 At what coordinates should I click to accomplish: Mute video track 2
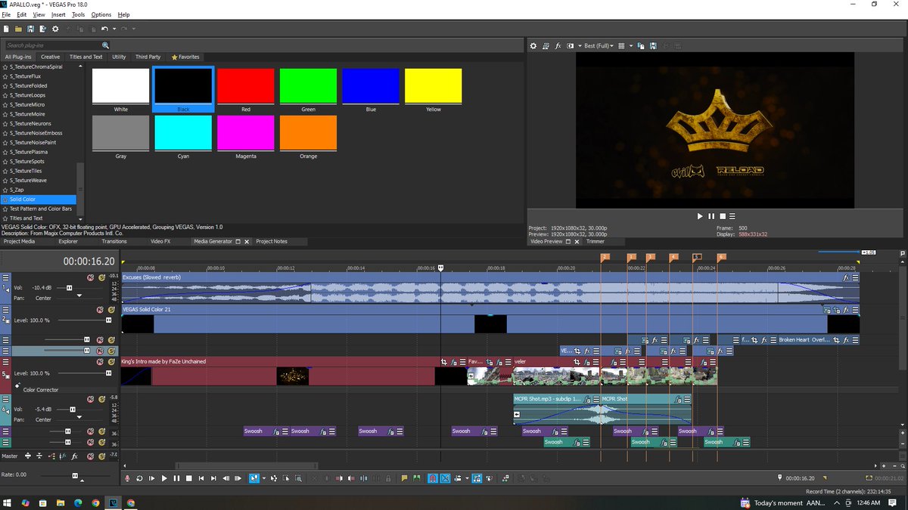click(x=100, y=310)
